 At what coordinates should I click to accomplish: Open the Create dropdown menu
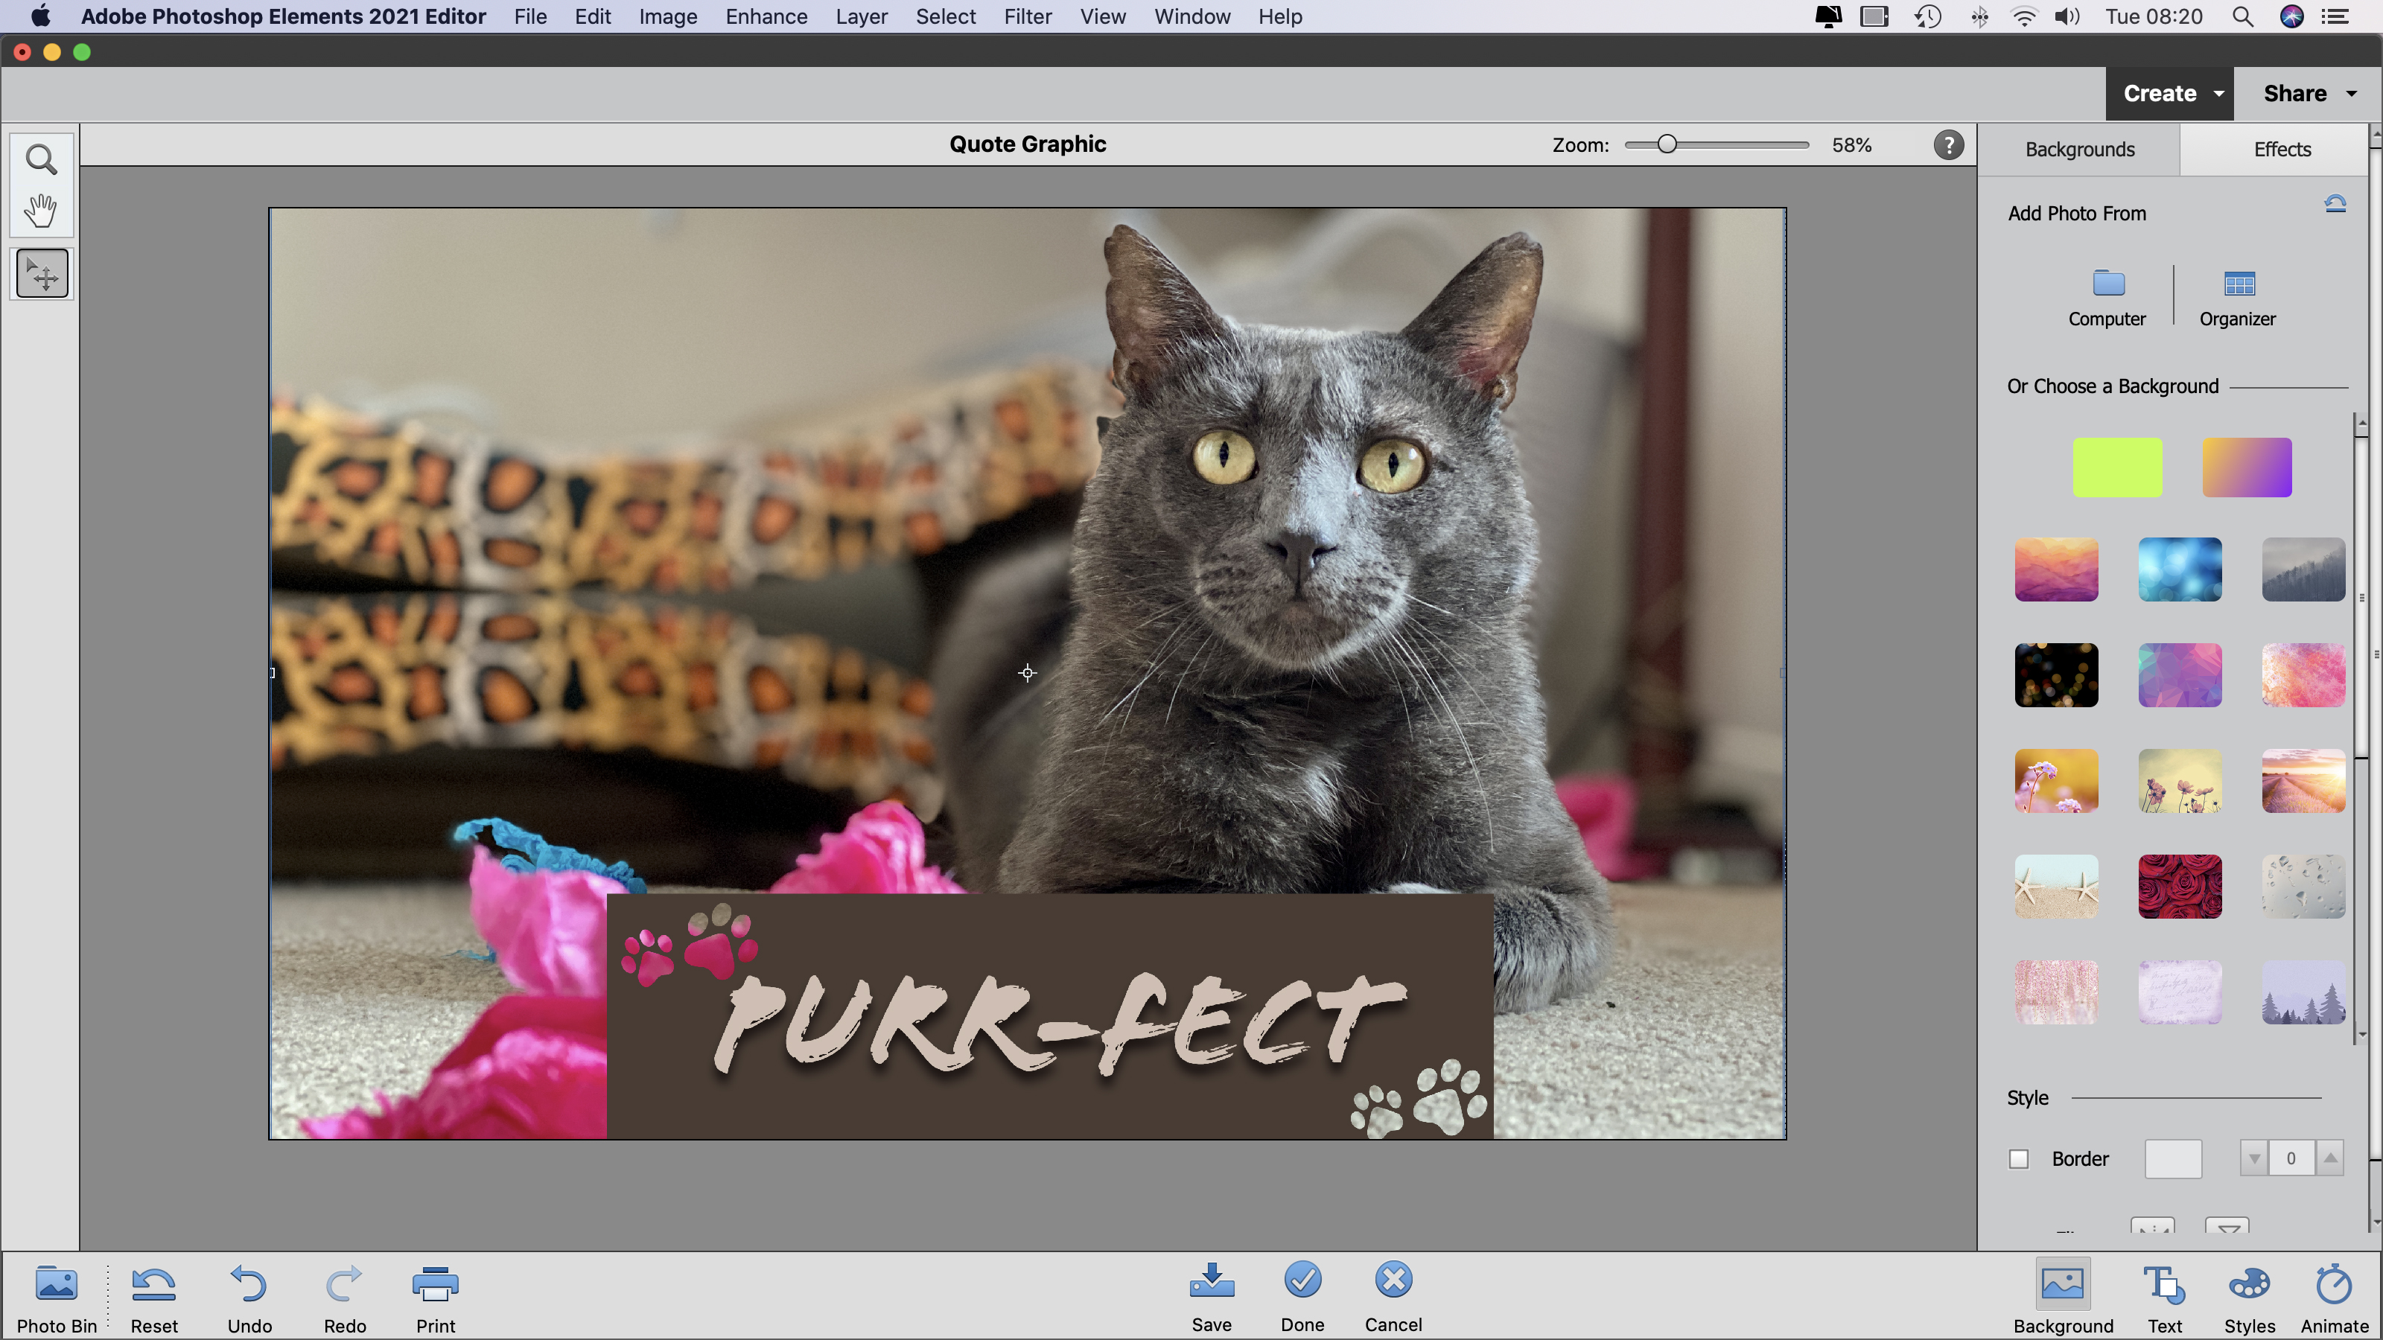point(2170,93)
